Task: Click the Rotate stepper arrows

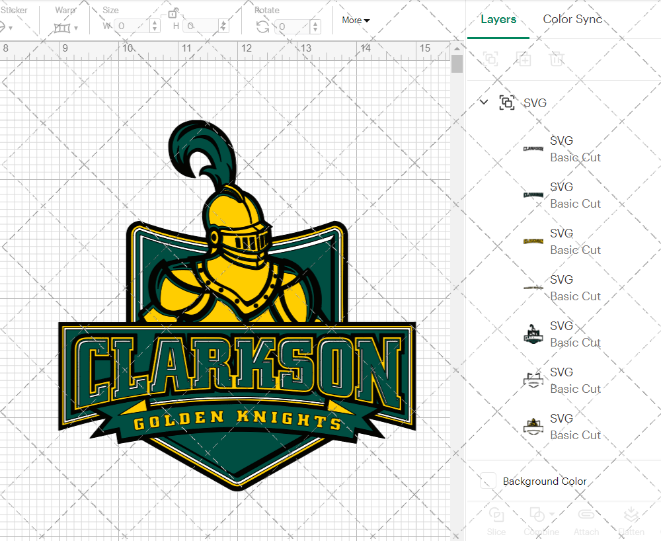Action: (315, 26)
